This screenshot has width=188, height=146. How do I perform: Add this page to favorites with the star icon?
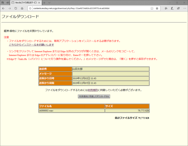157,8
